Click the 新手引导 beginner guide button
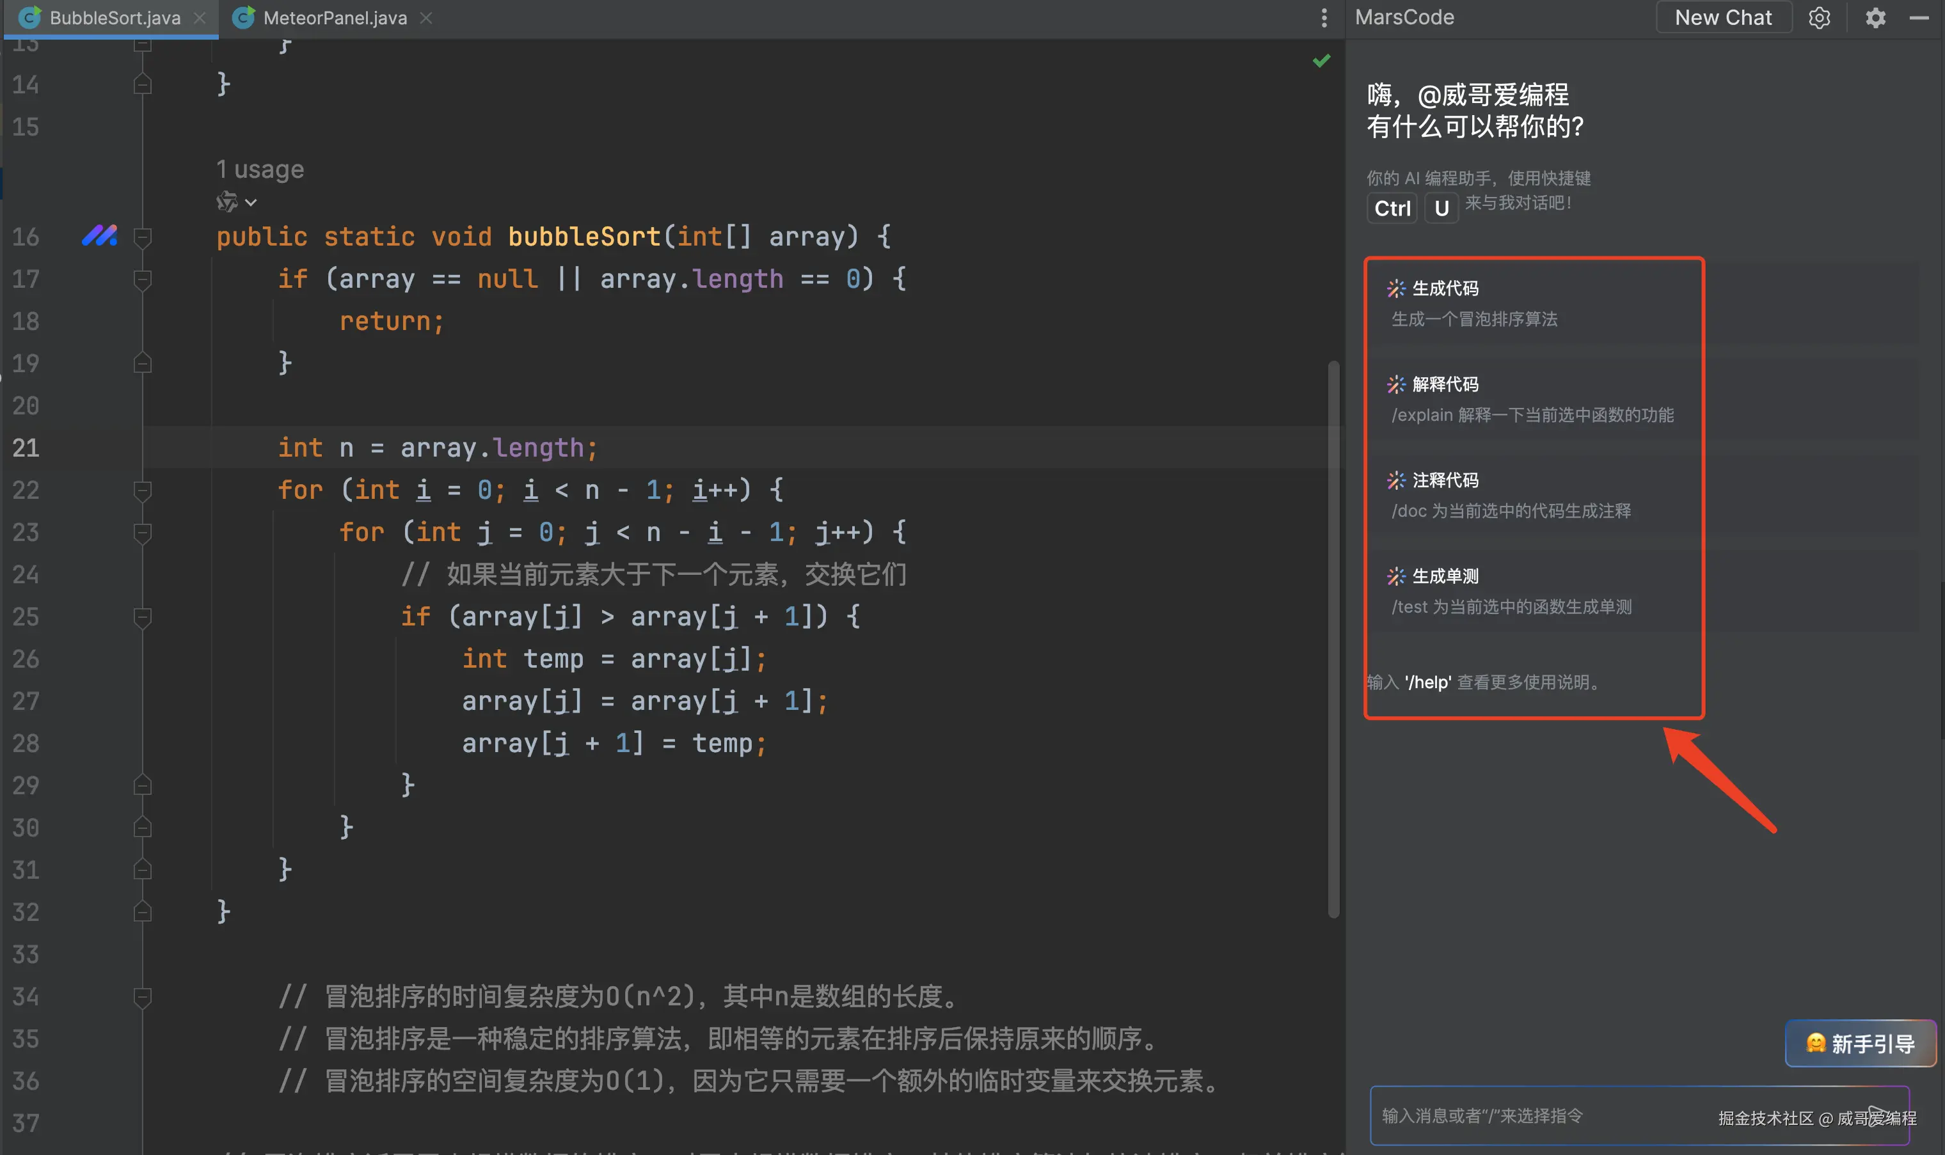This screenshot has height=1155, width=1945. [1859, 1043]
